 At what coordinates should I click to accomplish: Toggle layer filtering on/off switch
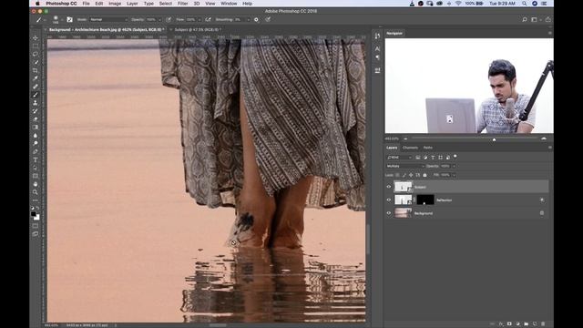455,157
